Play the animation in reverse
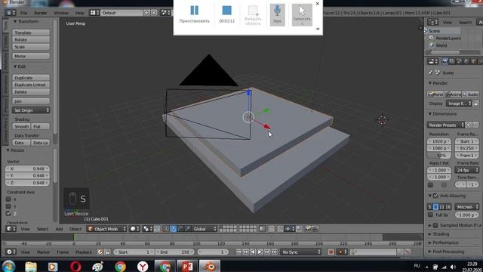The image size is (483, 272). pyautogui.click(x=253, y=252)
